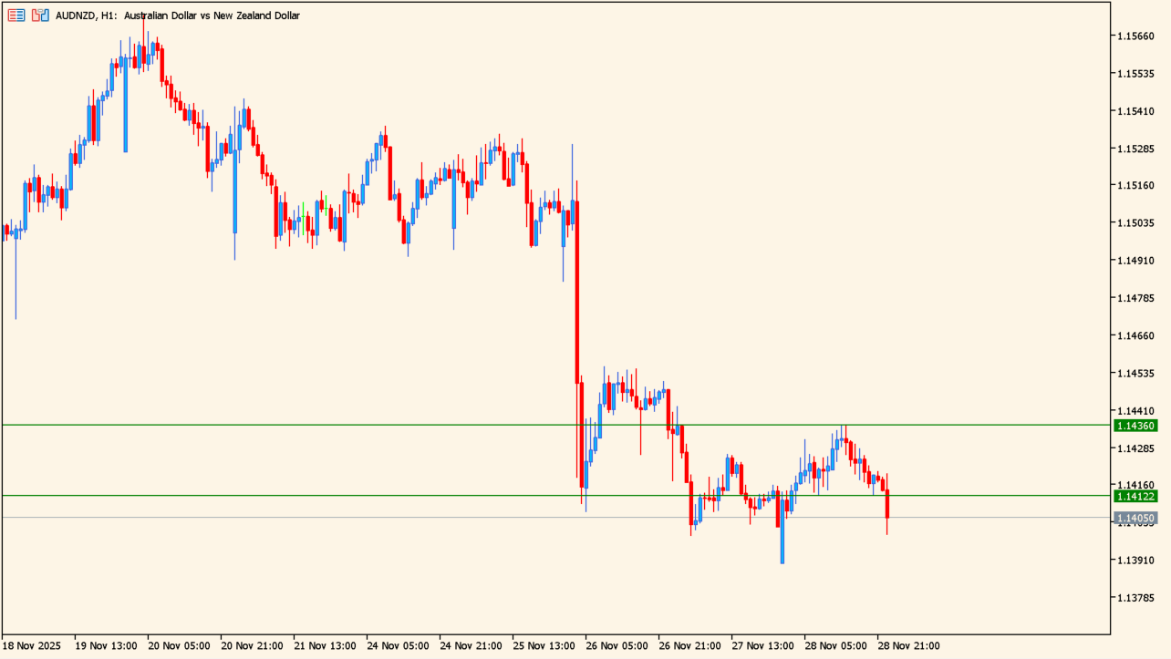Click the 1.13785 price scale value
This screenshot has width=1171, height=659.
tap(1135, 598)
